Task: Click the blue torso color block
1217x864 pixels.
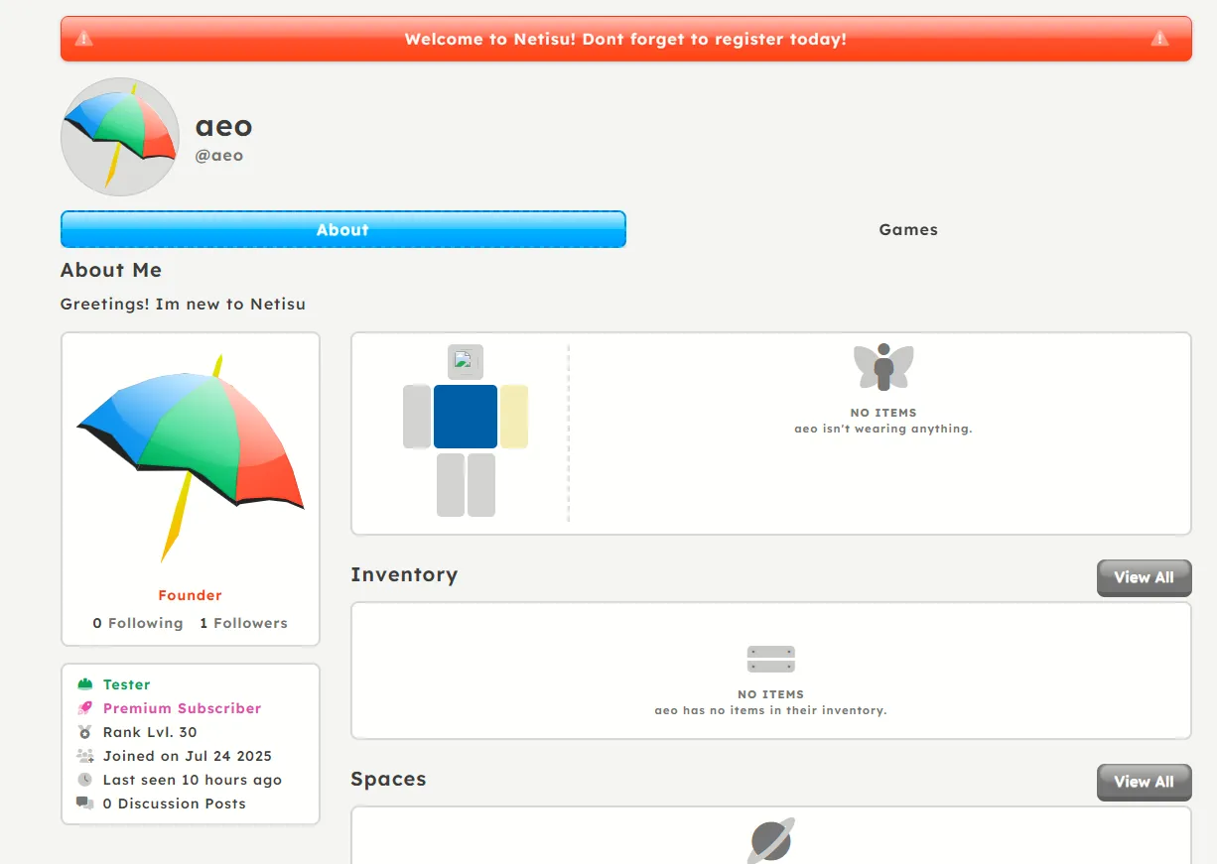Action: coord(466,417)
